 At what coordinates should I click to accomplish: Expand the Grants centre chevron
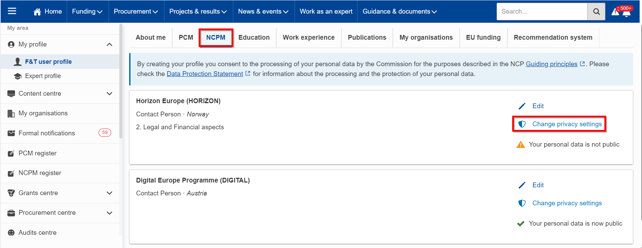point(109,193)
